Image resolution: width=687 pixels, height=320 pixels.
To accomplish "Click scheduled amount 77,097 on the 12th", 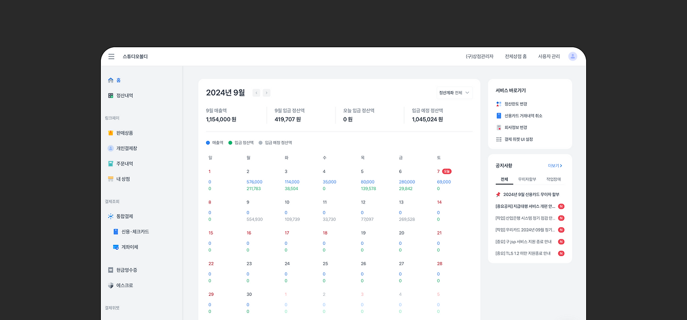I will click(367, 220).
